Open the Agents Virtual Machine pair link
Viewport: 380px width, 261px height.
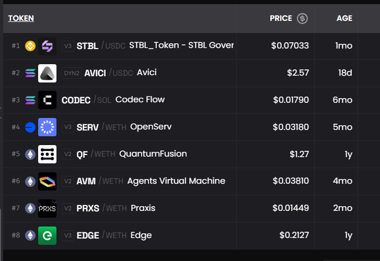pos(176,181)
